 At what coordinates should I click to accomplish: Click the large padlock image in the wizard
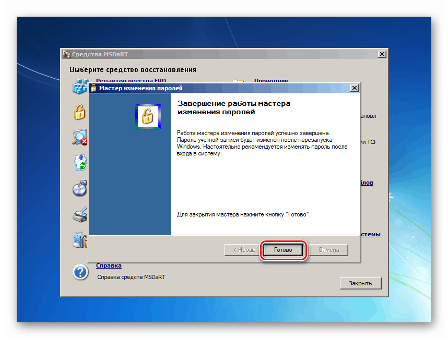[148, 116]
